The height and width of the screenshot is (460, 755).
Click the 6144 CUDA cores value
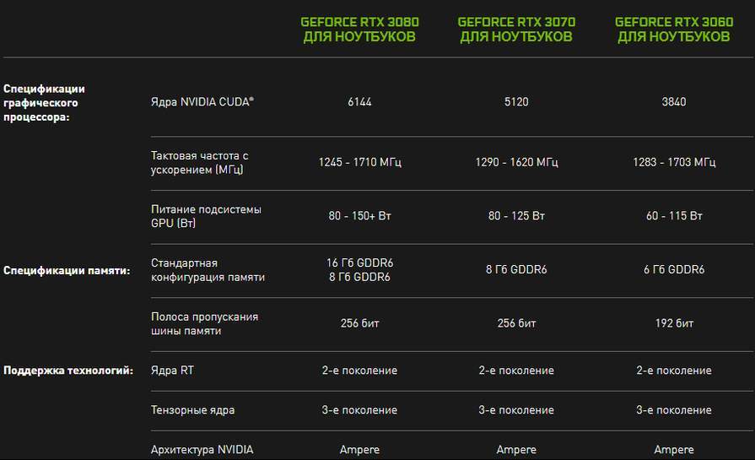[359, 102]
